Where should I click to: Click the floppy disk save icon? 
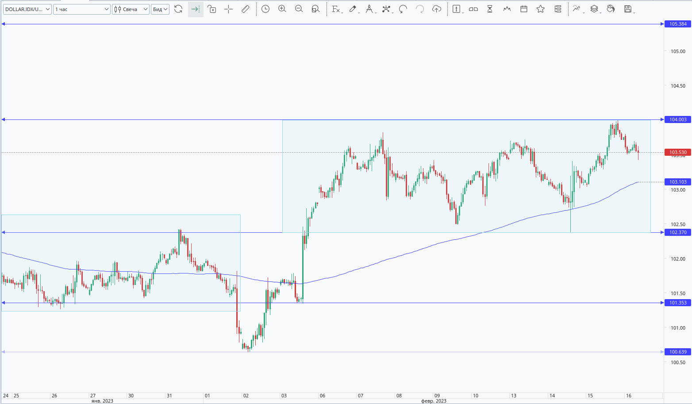pos(628,9)
